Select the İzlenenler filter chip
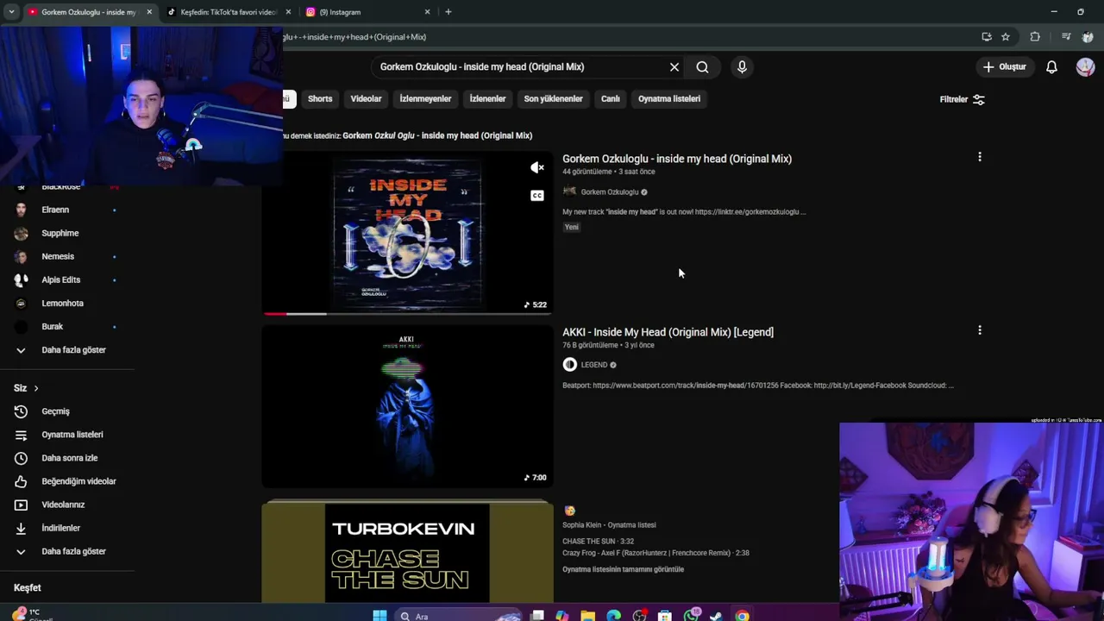Screen dimensions: 1104x621 point(487,98)
